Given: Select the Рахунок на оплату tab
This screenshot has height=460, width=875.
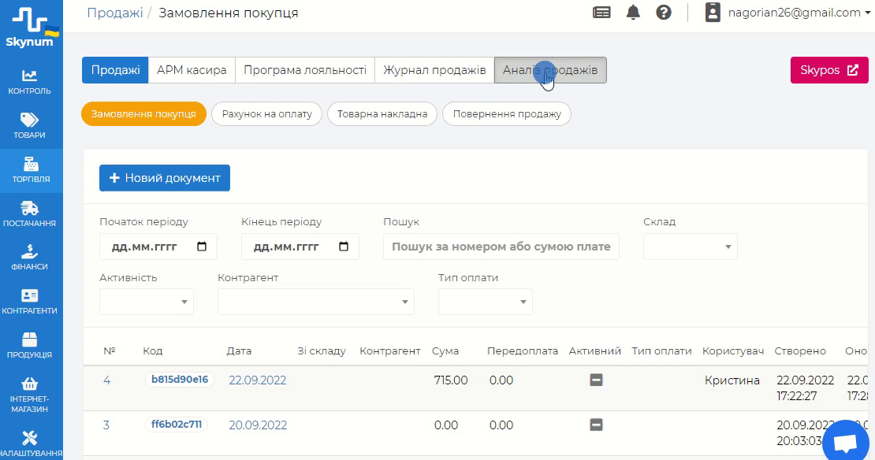Looking at the screenshot, I should click(x=267, y=114).
